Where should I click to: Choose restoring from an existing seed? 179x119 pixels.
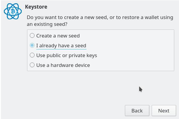(x=32, y=45)
